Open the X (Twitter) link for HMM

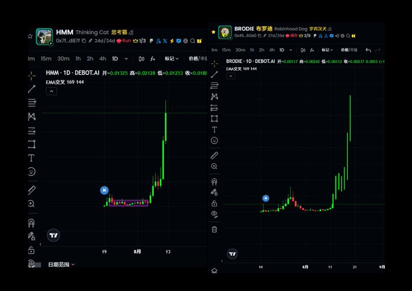click(x=165, y=41)
